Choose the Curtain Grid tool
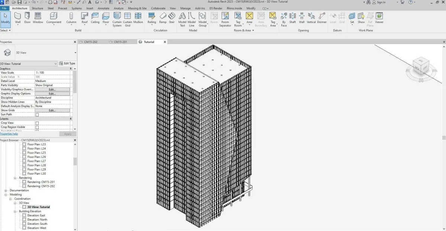Viewport: 446px width, 231px height. 127,20
